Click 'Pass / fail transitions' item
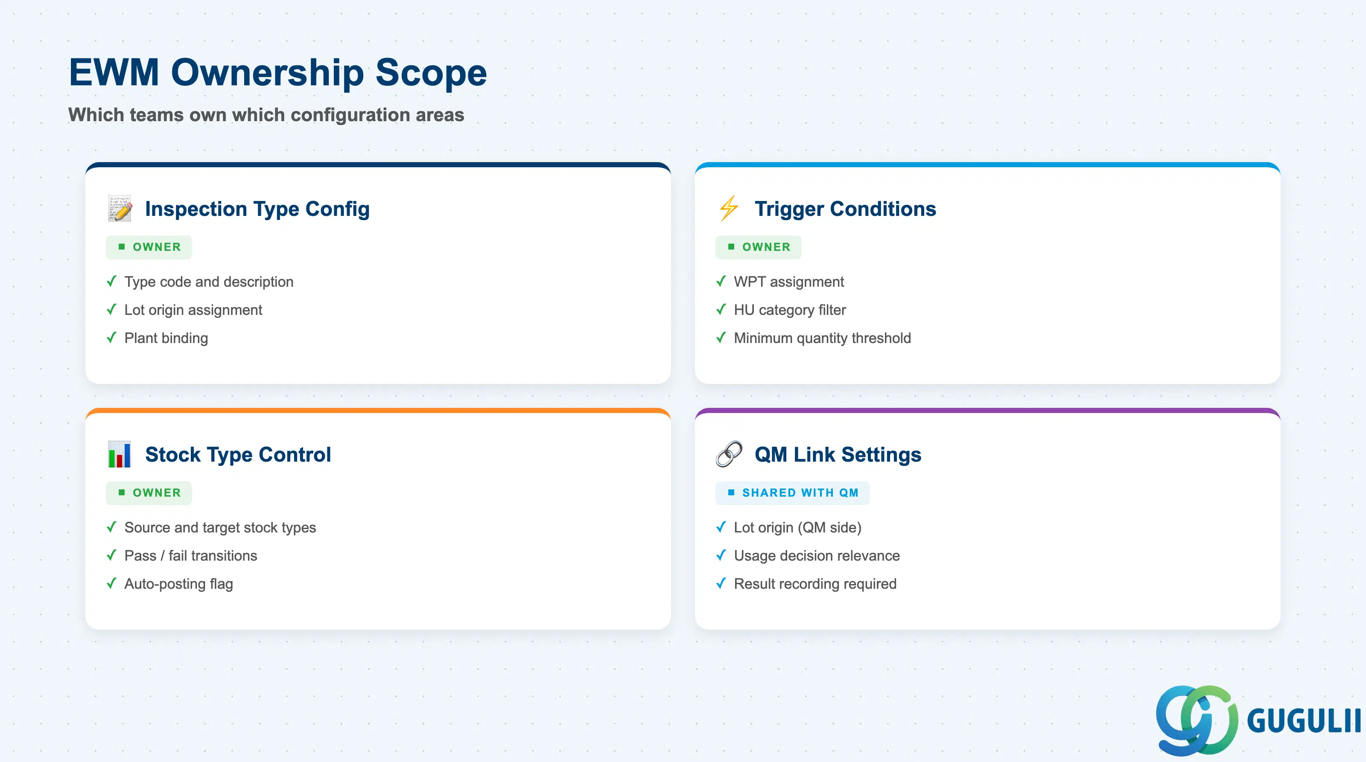 pyautogui.click(x=181, y=556)
